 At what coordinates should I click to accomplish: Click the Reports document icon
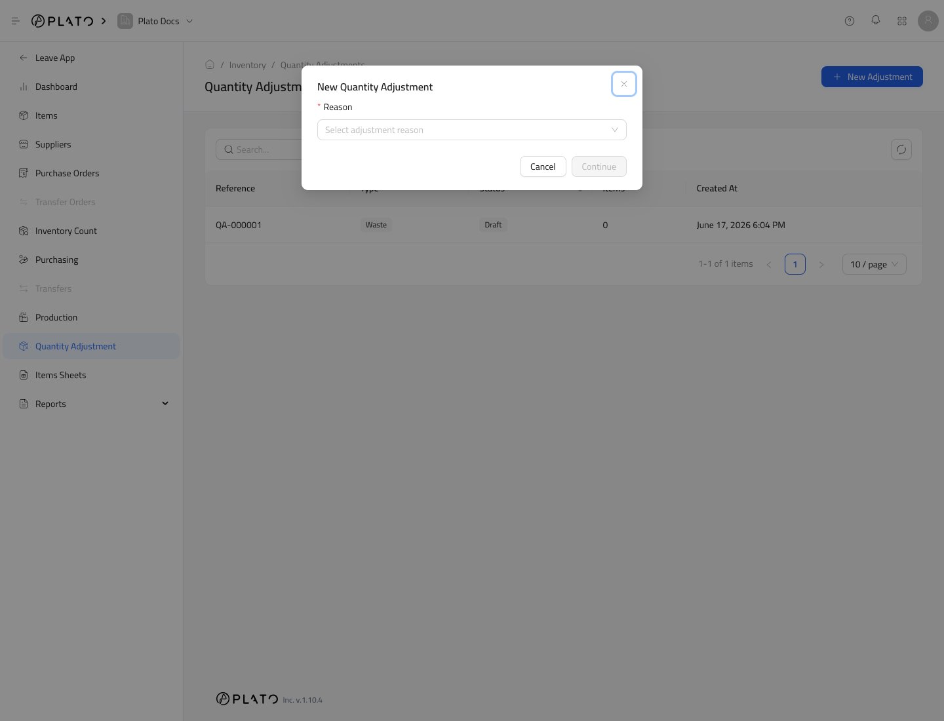(24, 404)
